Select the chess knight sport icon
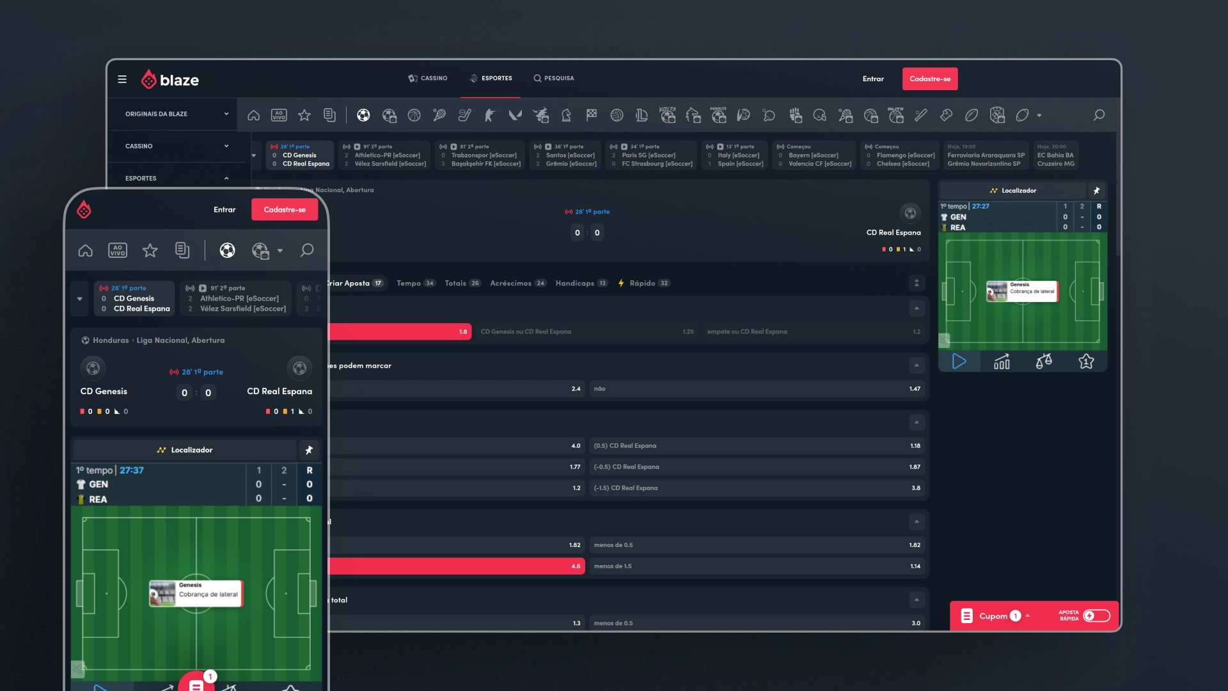 point(566,115)
